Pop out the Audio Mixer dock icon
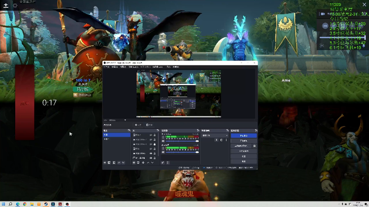 click(x=198, y=131)
